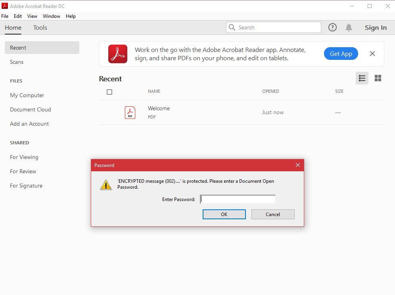Open the File menu
This screenshot has width=395, height=295.
pos(5,16)
